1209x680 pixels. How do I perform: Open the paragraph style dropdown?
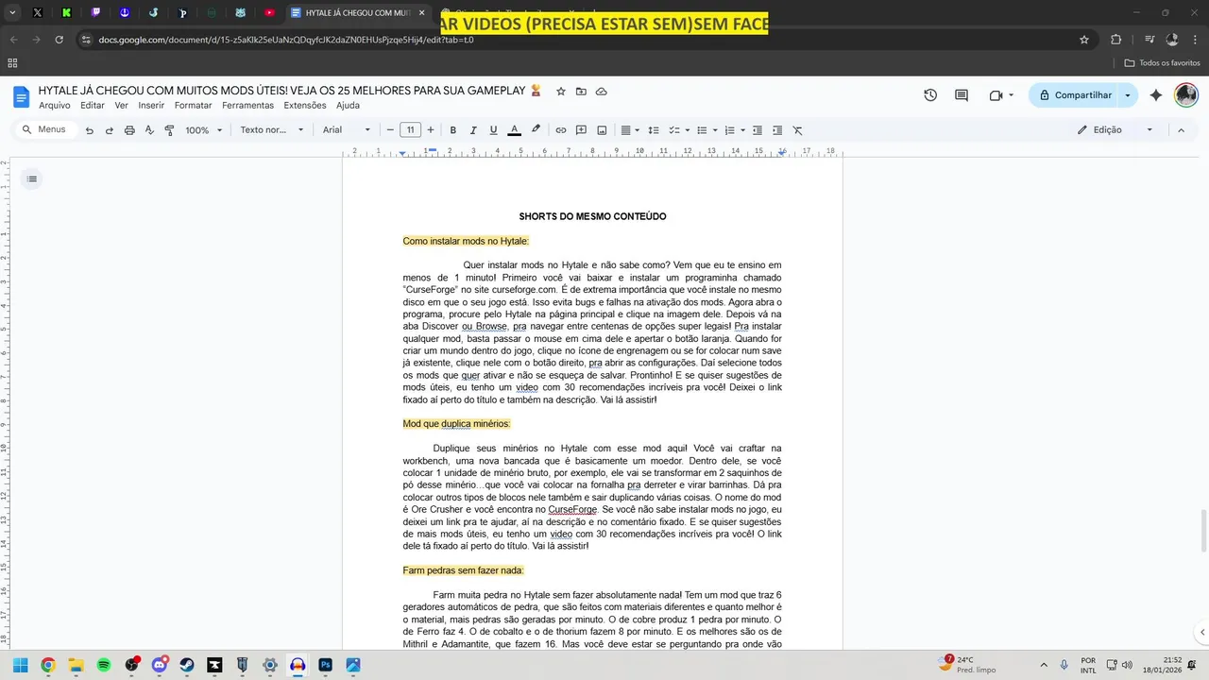click(271, 130)
